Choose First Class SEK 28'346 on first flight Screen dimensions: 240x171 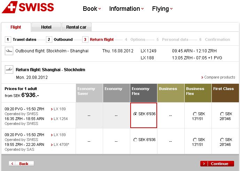click(x=222, y=114)
